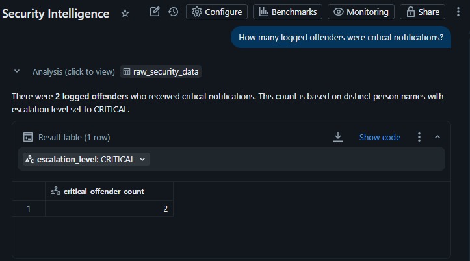Open the result table options menu
This screenshot has height=261, width=470.
pyautogui.click(x=419, y=137)
